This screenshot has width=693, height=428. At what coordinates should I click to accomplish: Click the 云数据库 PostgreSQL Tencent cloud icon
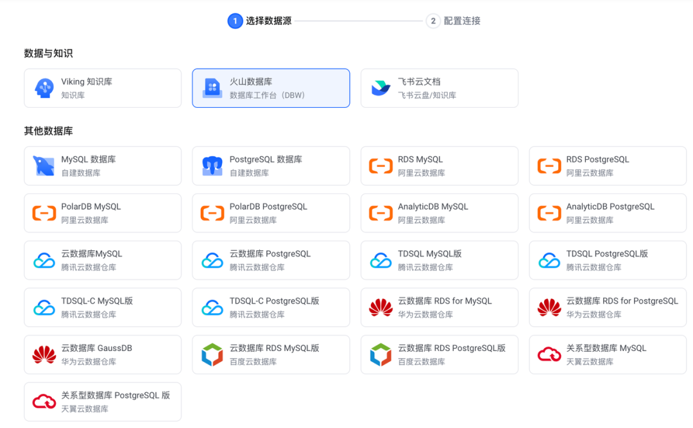point(212,261)
